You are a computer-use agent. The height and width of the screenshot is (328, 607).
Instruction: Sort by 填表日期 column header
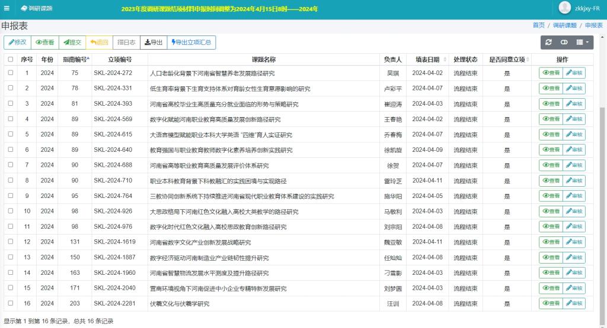[x=427, y=60]
